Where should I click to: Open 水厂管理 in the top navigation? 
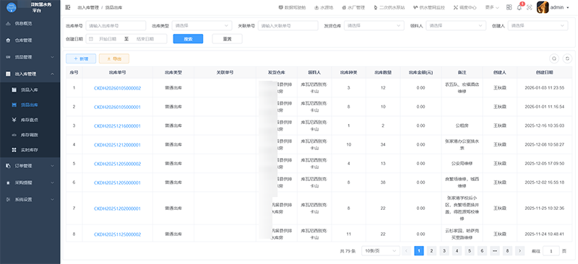tap(353, 7)
